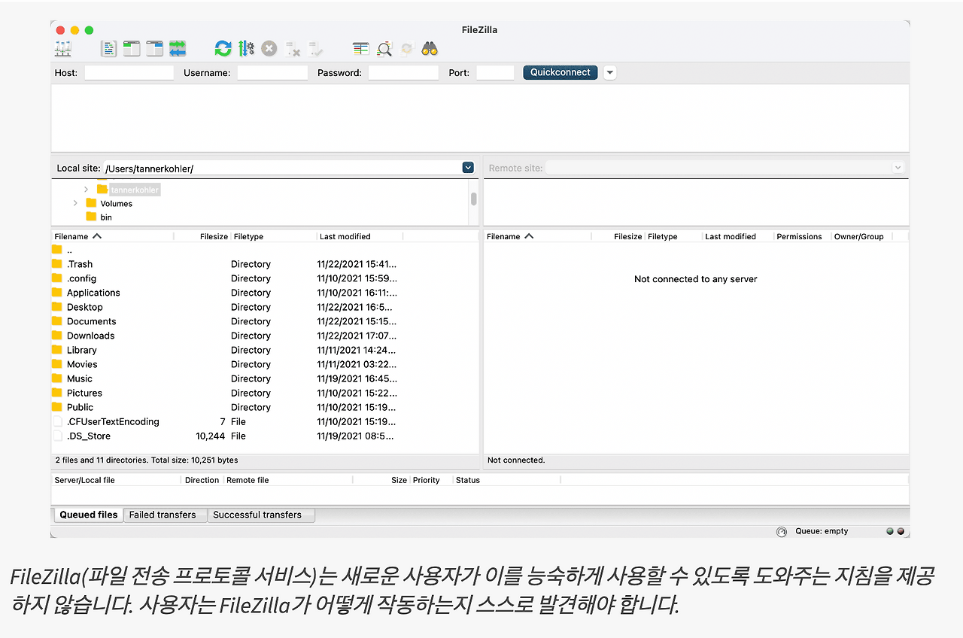
Task: Open the Remote site dropdown arrow
Action: coord(898,168)
